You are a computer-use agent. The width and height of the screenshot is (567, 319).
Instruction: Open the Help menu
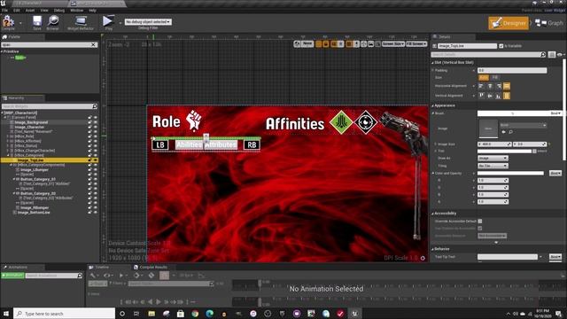pos(92,10)
